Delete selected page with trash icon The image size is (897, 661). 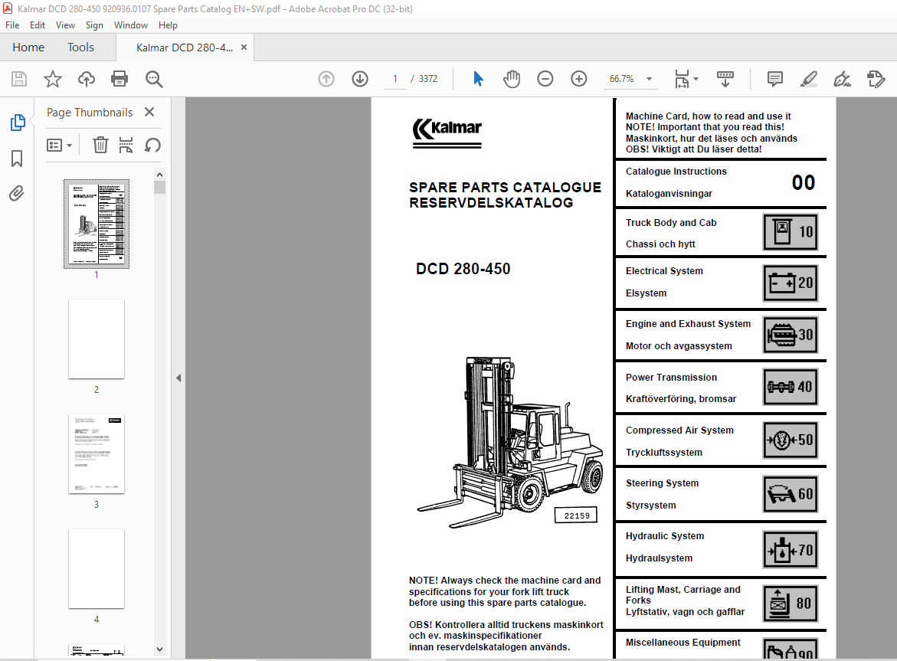coord(100,146)
